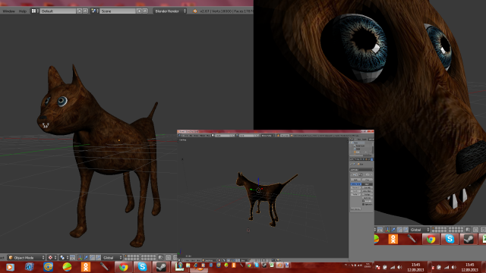
Task: Toggle 3D manipulator axes icon beside Object Mode
Action: click(x=80, y=258)
